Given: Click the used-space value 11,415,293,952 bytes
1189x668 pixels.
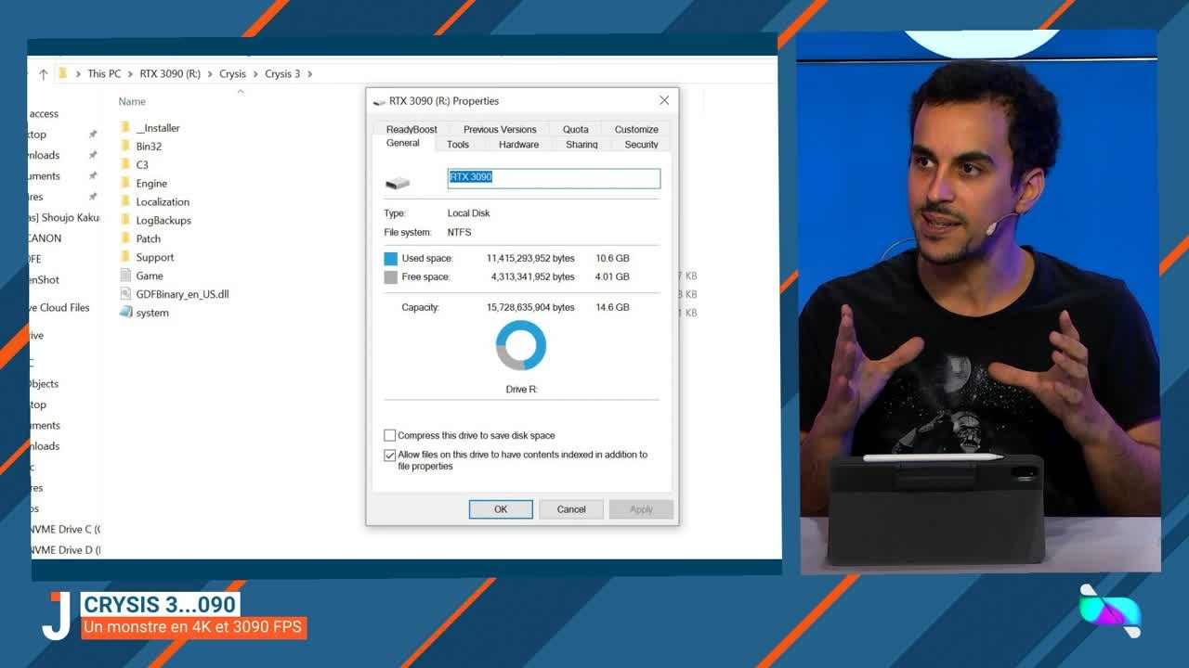Looking at the screenshot, I should (x=530, y=259).
